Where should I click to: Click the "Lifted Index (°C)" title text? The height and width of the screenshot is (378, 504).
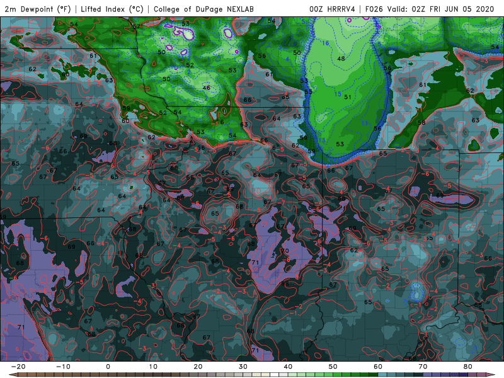[112, 9]
